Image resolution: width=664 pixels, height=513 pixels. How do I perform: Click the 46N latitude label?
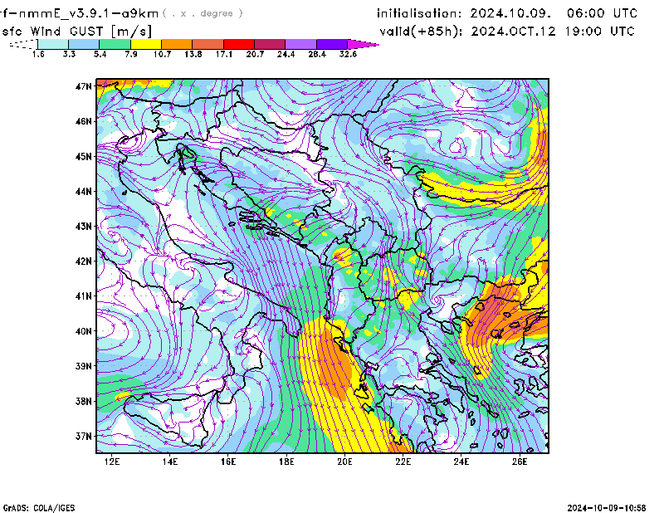tap(84, 121)
